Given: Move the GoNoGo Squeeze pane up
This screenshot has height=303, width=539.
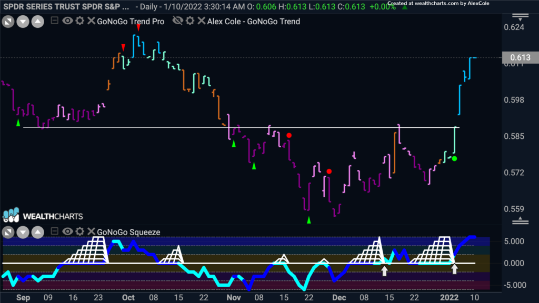Looking at the screenshot, I should coord(38,233).
